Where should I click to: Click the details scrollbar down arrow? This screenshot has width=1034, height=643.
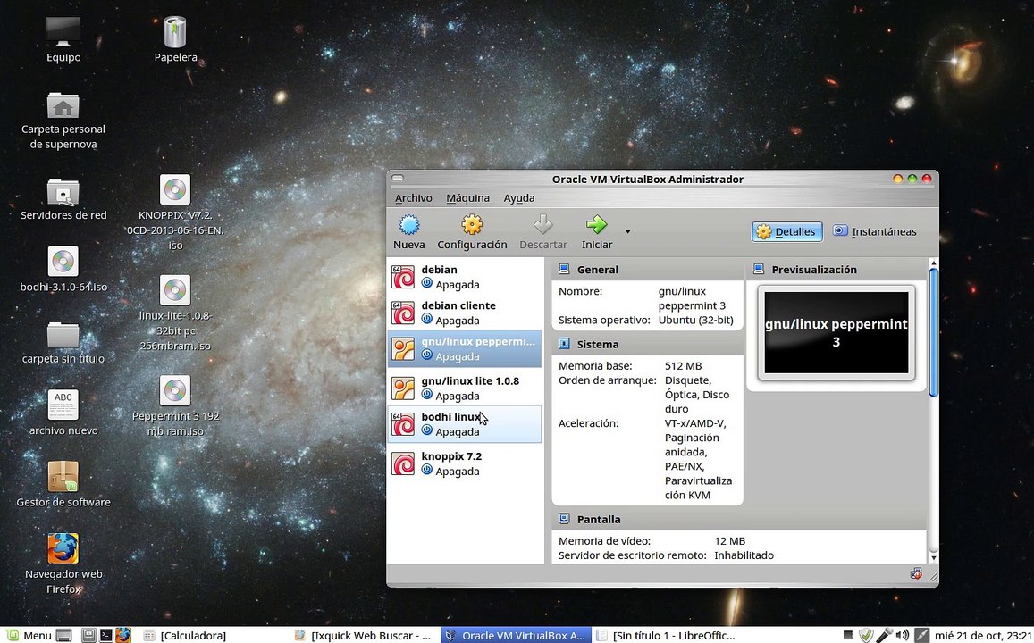(x=933, y=557)
